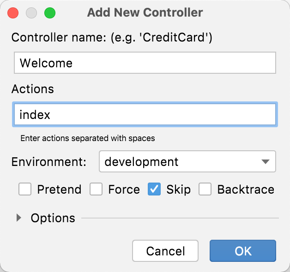Click the 'Backtrace' label text

point(246,189)
